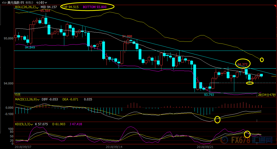Click the DIFF -0.053 reading

50,99
